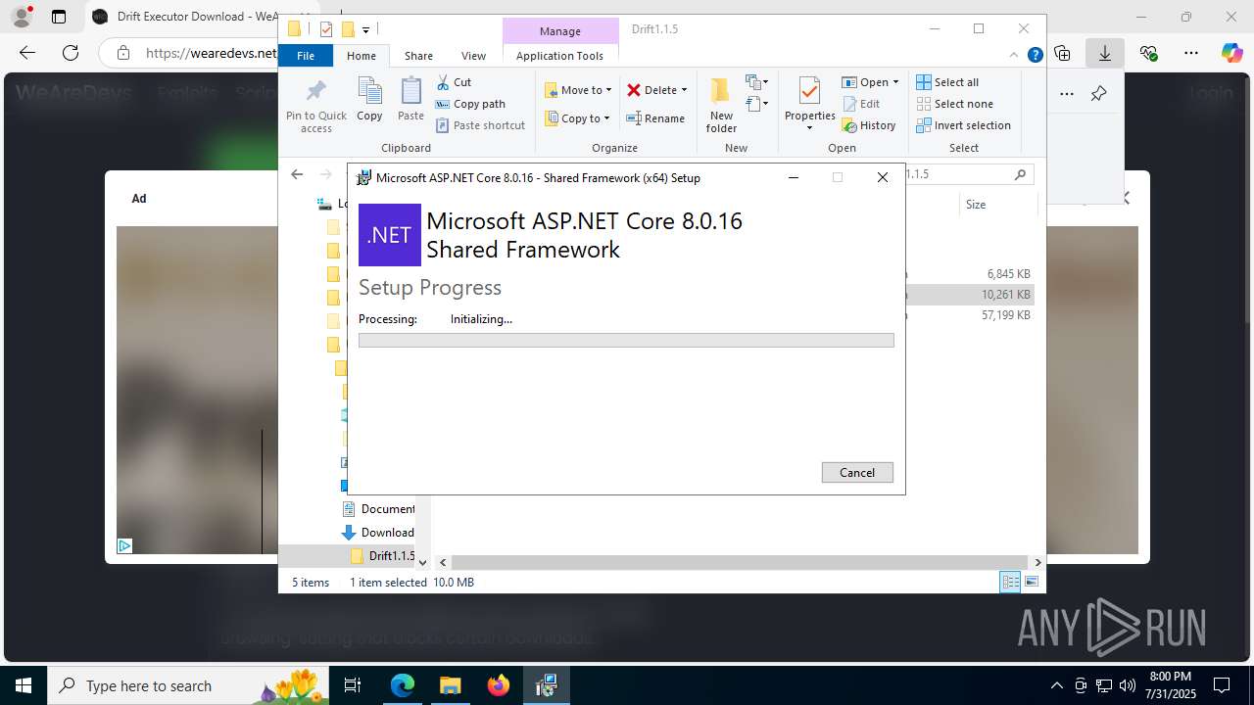The width and height of the screenshot is (1254, 705).
Task: Open Edge Settings and more menu
Action: click(1190, 53)
